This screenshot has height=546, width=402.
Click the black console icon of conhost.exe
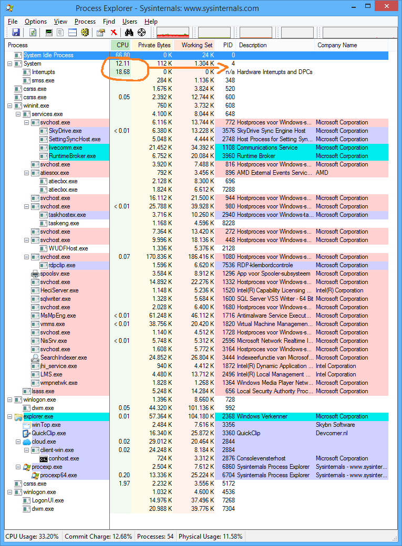(43, 459)
